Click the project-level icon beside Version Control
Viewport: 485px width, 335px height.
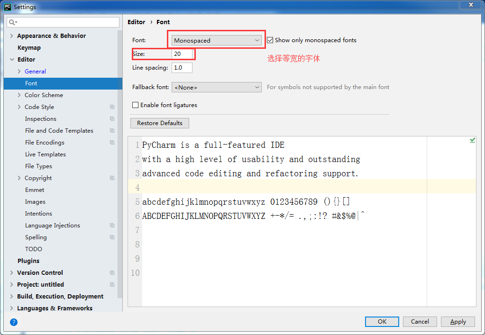[x=112, y=272]
